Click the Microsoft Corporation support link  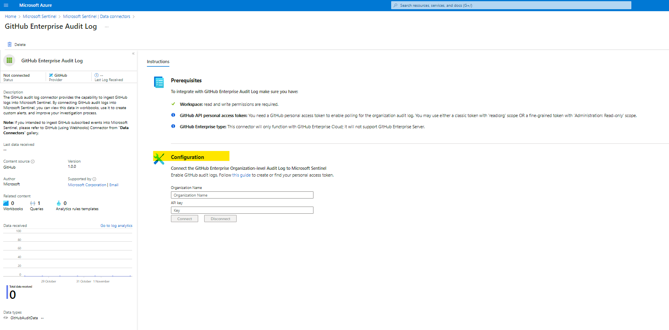[87, 185]
